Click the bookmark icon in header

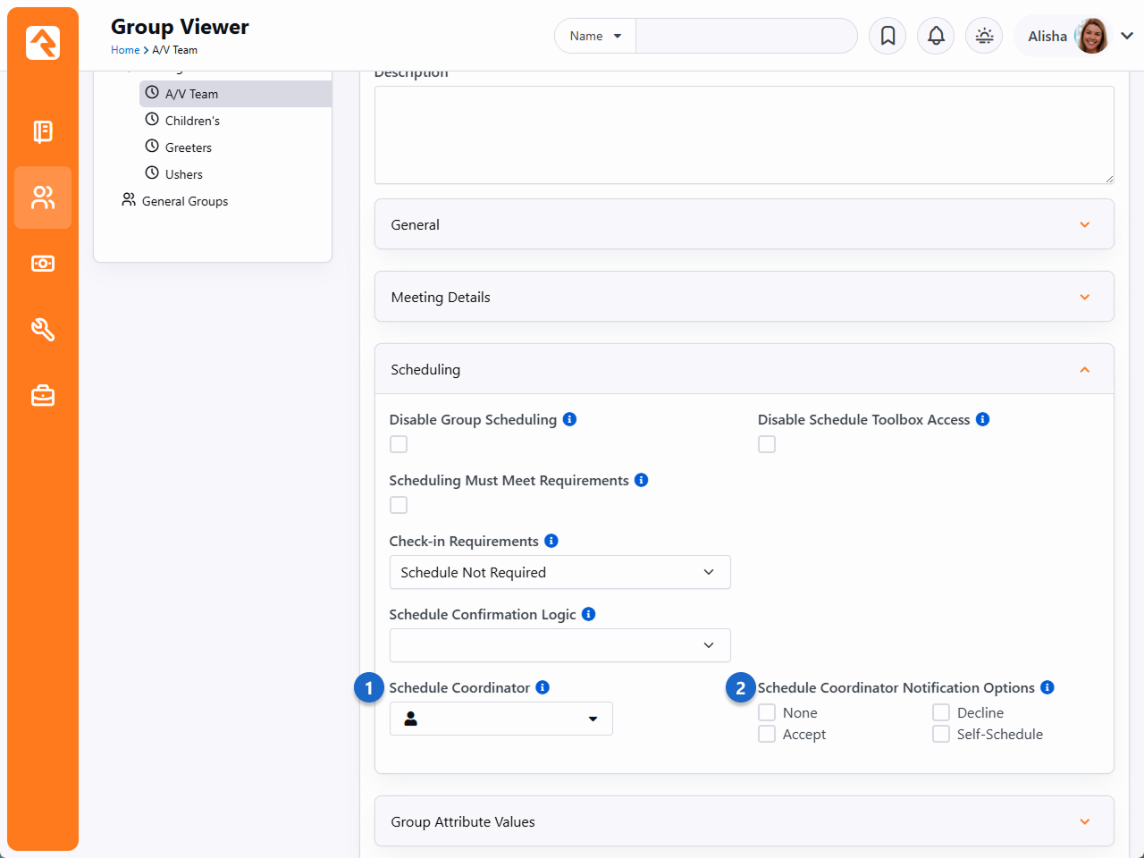click(887, 36)
